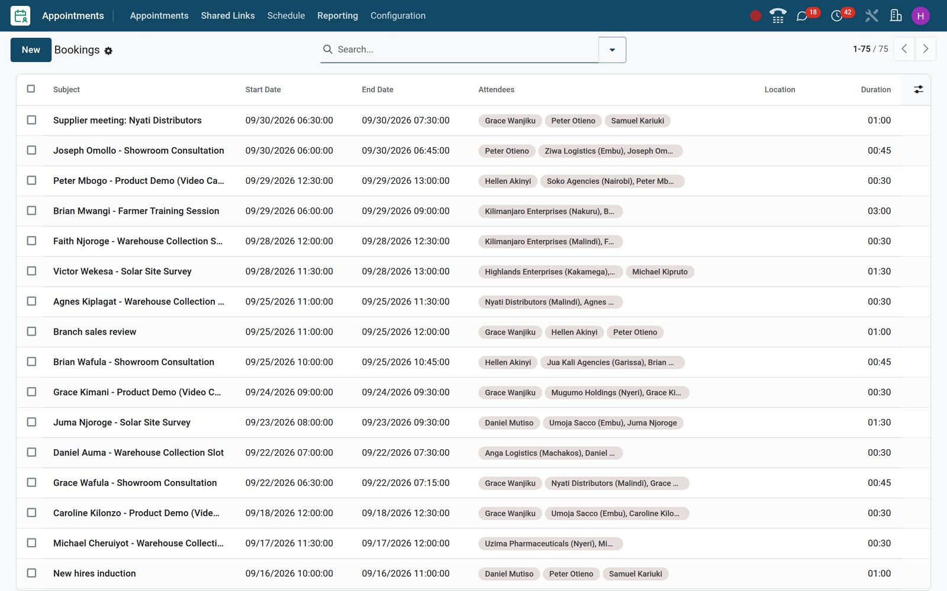Check the Faith Njoroge Warehouse Collection row

(x=31, y=241)
